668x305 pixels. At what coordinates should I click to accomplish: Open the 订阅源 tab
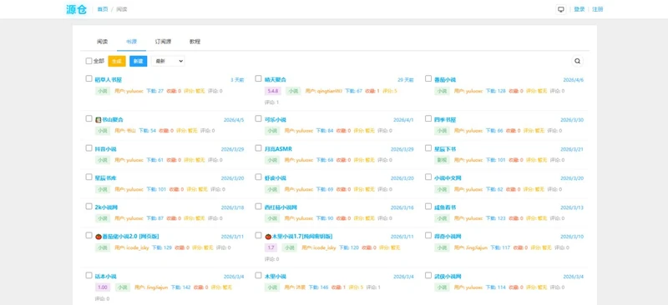click(x=163, y=42)
